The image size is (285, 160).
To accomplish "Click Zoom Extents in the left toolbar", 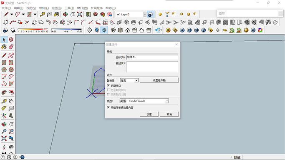I will click(x=4, y=138).
